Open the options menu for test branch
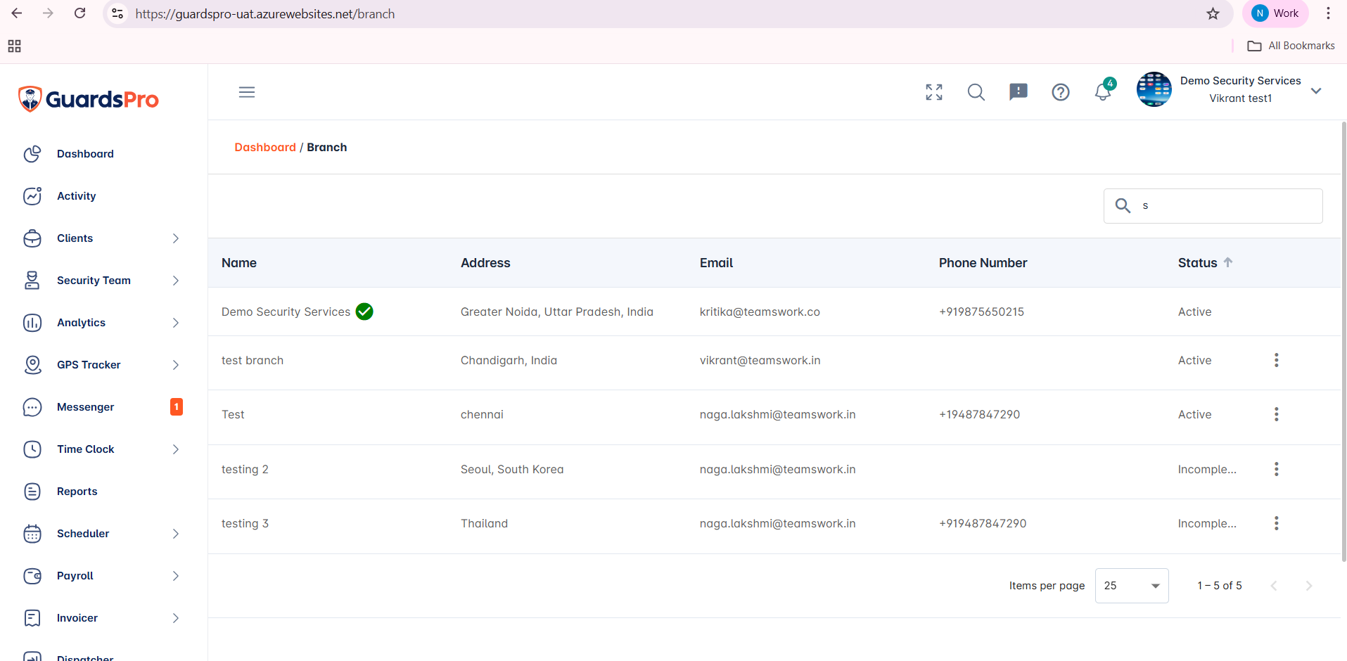This screenshot has width=1347, height=661. click(x=1276, y=360)
